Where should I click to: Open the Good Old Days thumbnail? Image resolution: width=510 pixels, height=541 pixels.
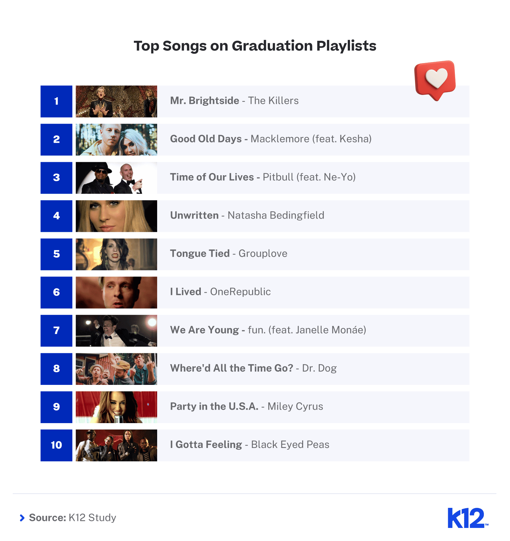click(116, 140)
